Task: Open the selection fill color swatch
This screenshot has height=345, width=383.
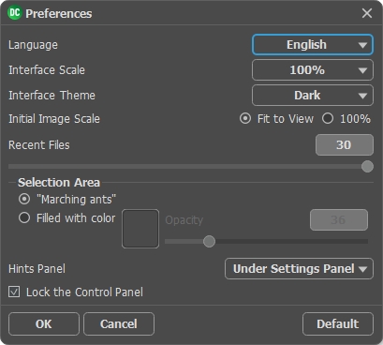Action: pyautogui.click(x=140, y=229)
